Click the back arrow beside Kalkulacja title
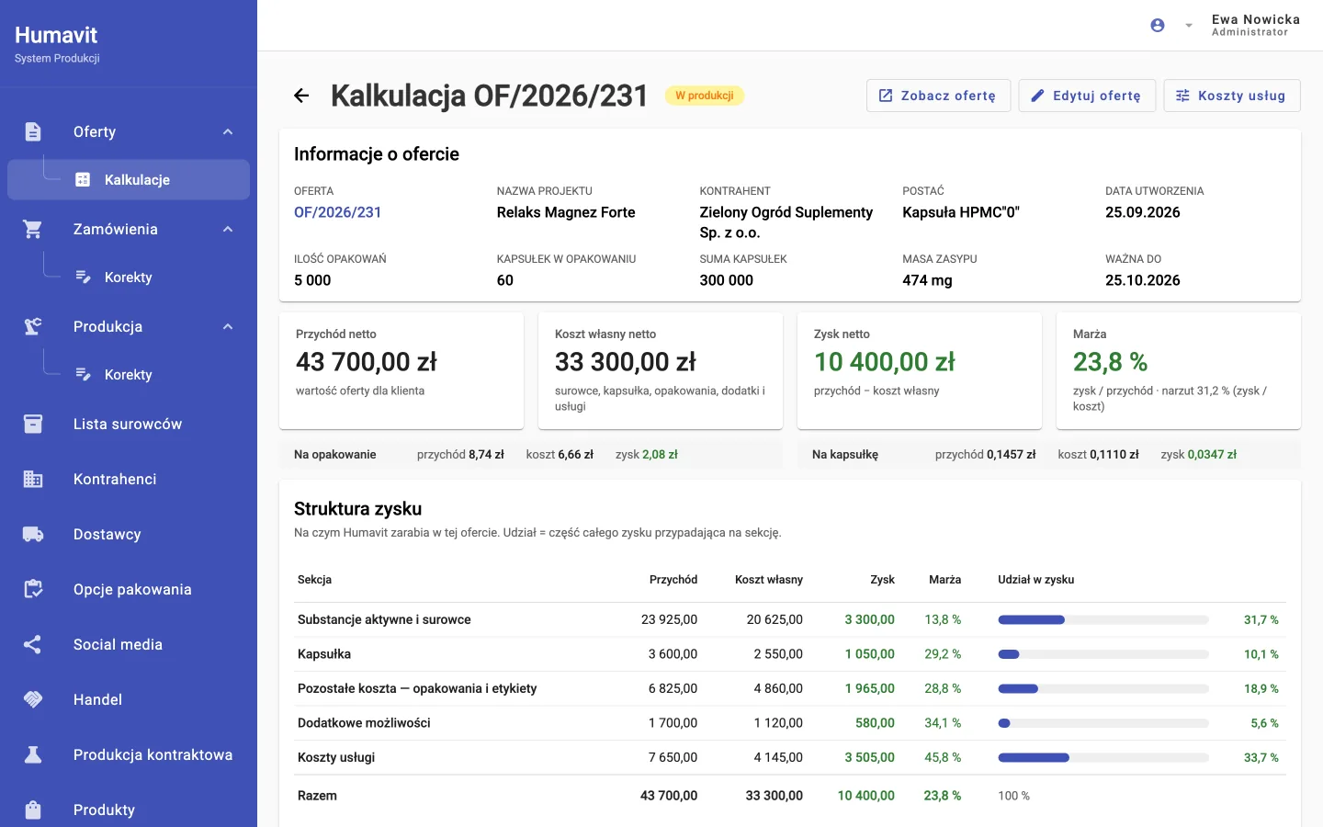The width and height of the screenshot is (1323, 827). click(301, 96)
